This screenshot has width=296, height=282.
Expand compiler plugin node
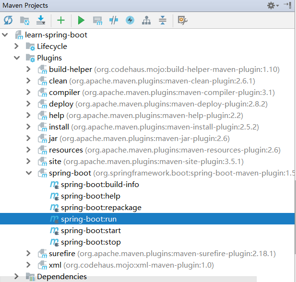point(28,92)
